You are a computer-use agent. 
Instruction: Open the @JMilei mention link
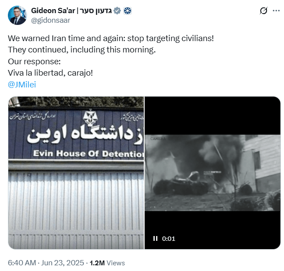[22, 84]
